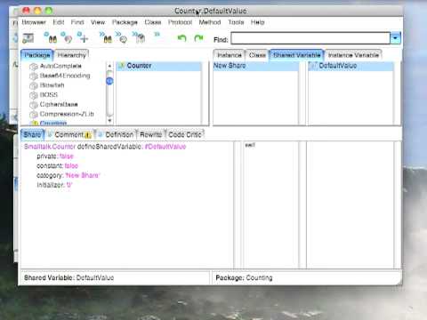Screen dimensions: 427x320
Task: Open the Browser menu
Action: pos(34,22)
